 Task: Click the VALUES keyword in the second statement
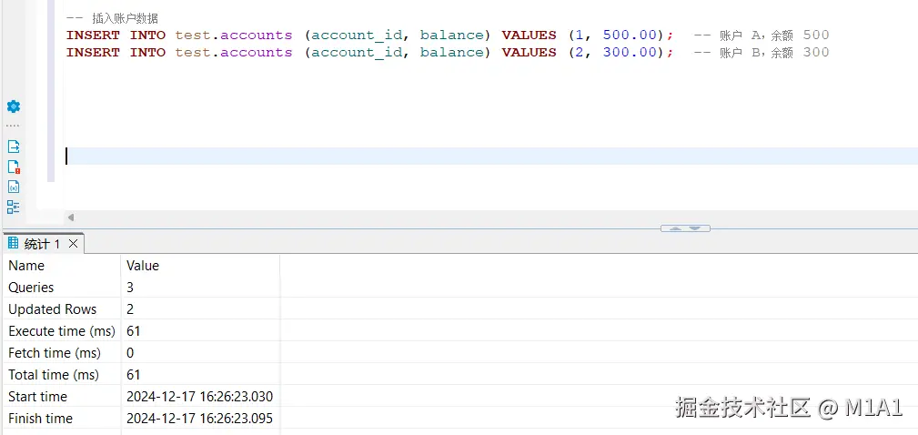pyautogui.click(x=529, y=53)
